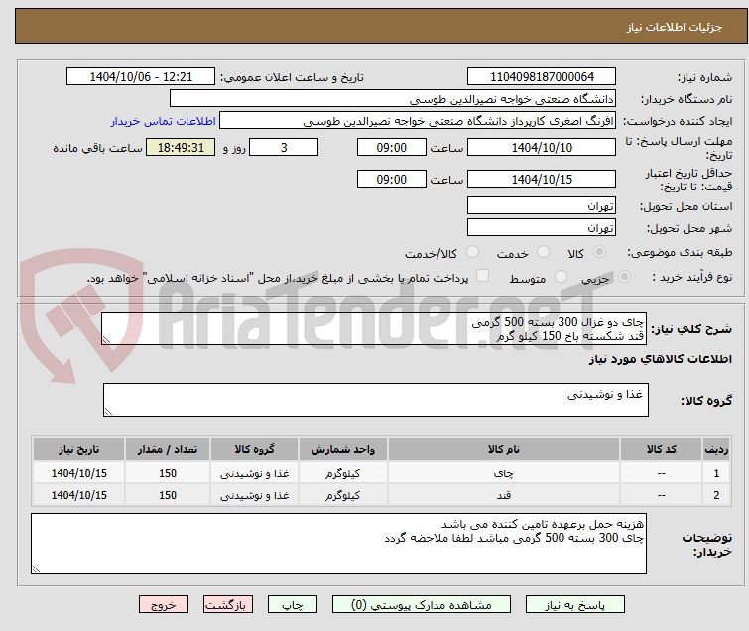Select the کالا/خدمت radio button
This screenshot has width=749, height=631.
[472, 252]
